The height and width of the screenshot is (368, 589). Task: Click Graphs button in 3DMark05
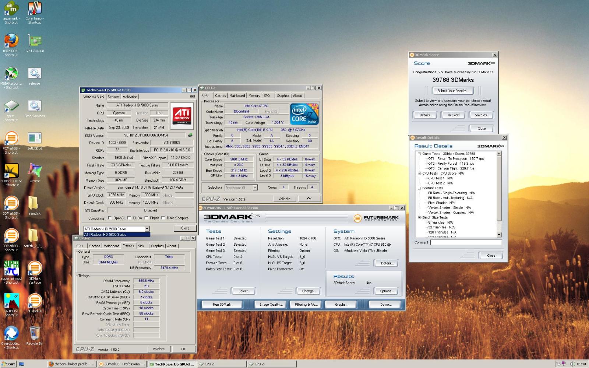click(342, 305)
